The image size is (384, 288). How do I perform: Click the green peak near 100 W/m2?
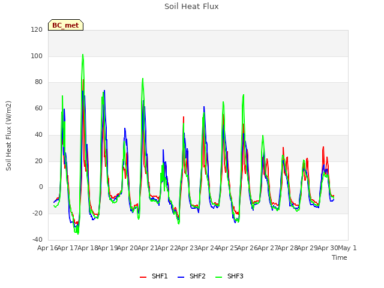pyautogui.click(x=83, y=55)
